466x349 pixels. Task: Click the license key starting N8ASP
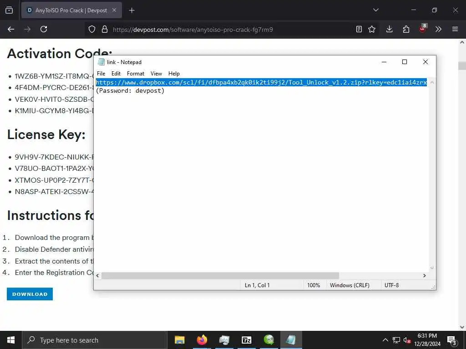pyautogui.click(x=54, y=192)
